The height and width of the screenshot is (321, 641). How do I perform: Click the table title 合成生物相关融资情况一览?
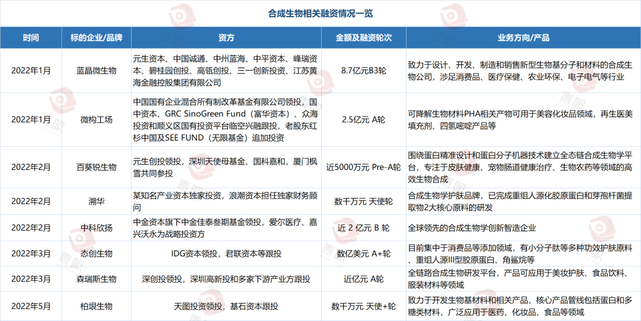click(320, 12)
